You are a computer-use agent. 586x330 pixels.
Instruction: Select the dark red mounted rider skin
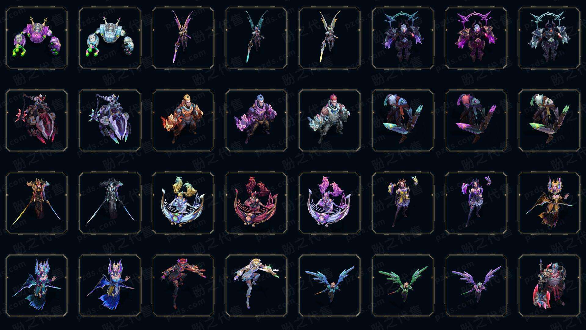coord(37,120)
